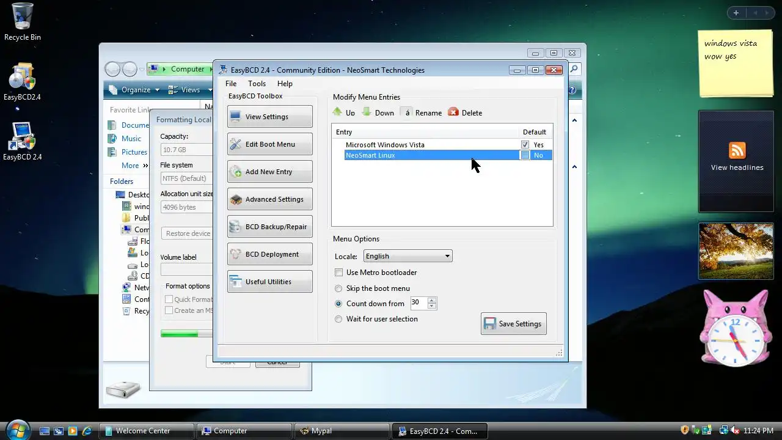Select the EasyBCD2.4 installer desktop icon
The height and width of the screenshot is (440, 782).
22,81
